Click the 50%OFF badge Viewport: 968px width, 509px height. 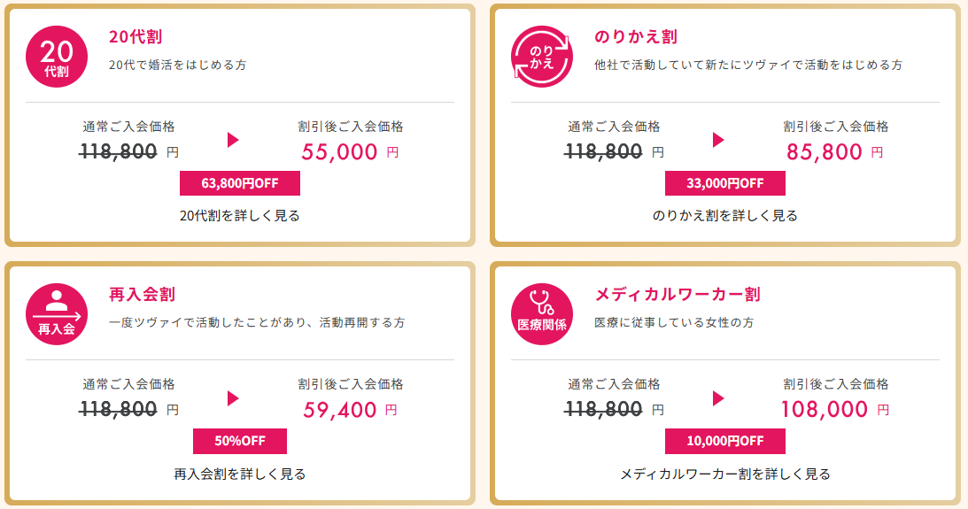pos(239,441)
